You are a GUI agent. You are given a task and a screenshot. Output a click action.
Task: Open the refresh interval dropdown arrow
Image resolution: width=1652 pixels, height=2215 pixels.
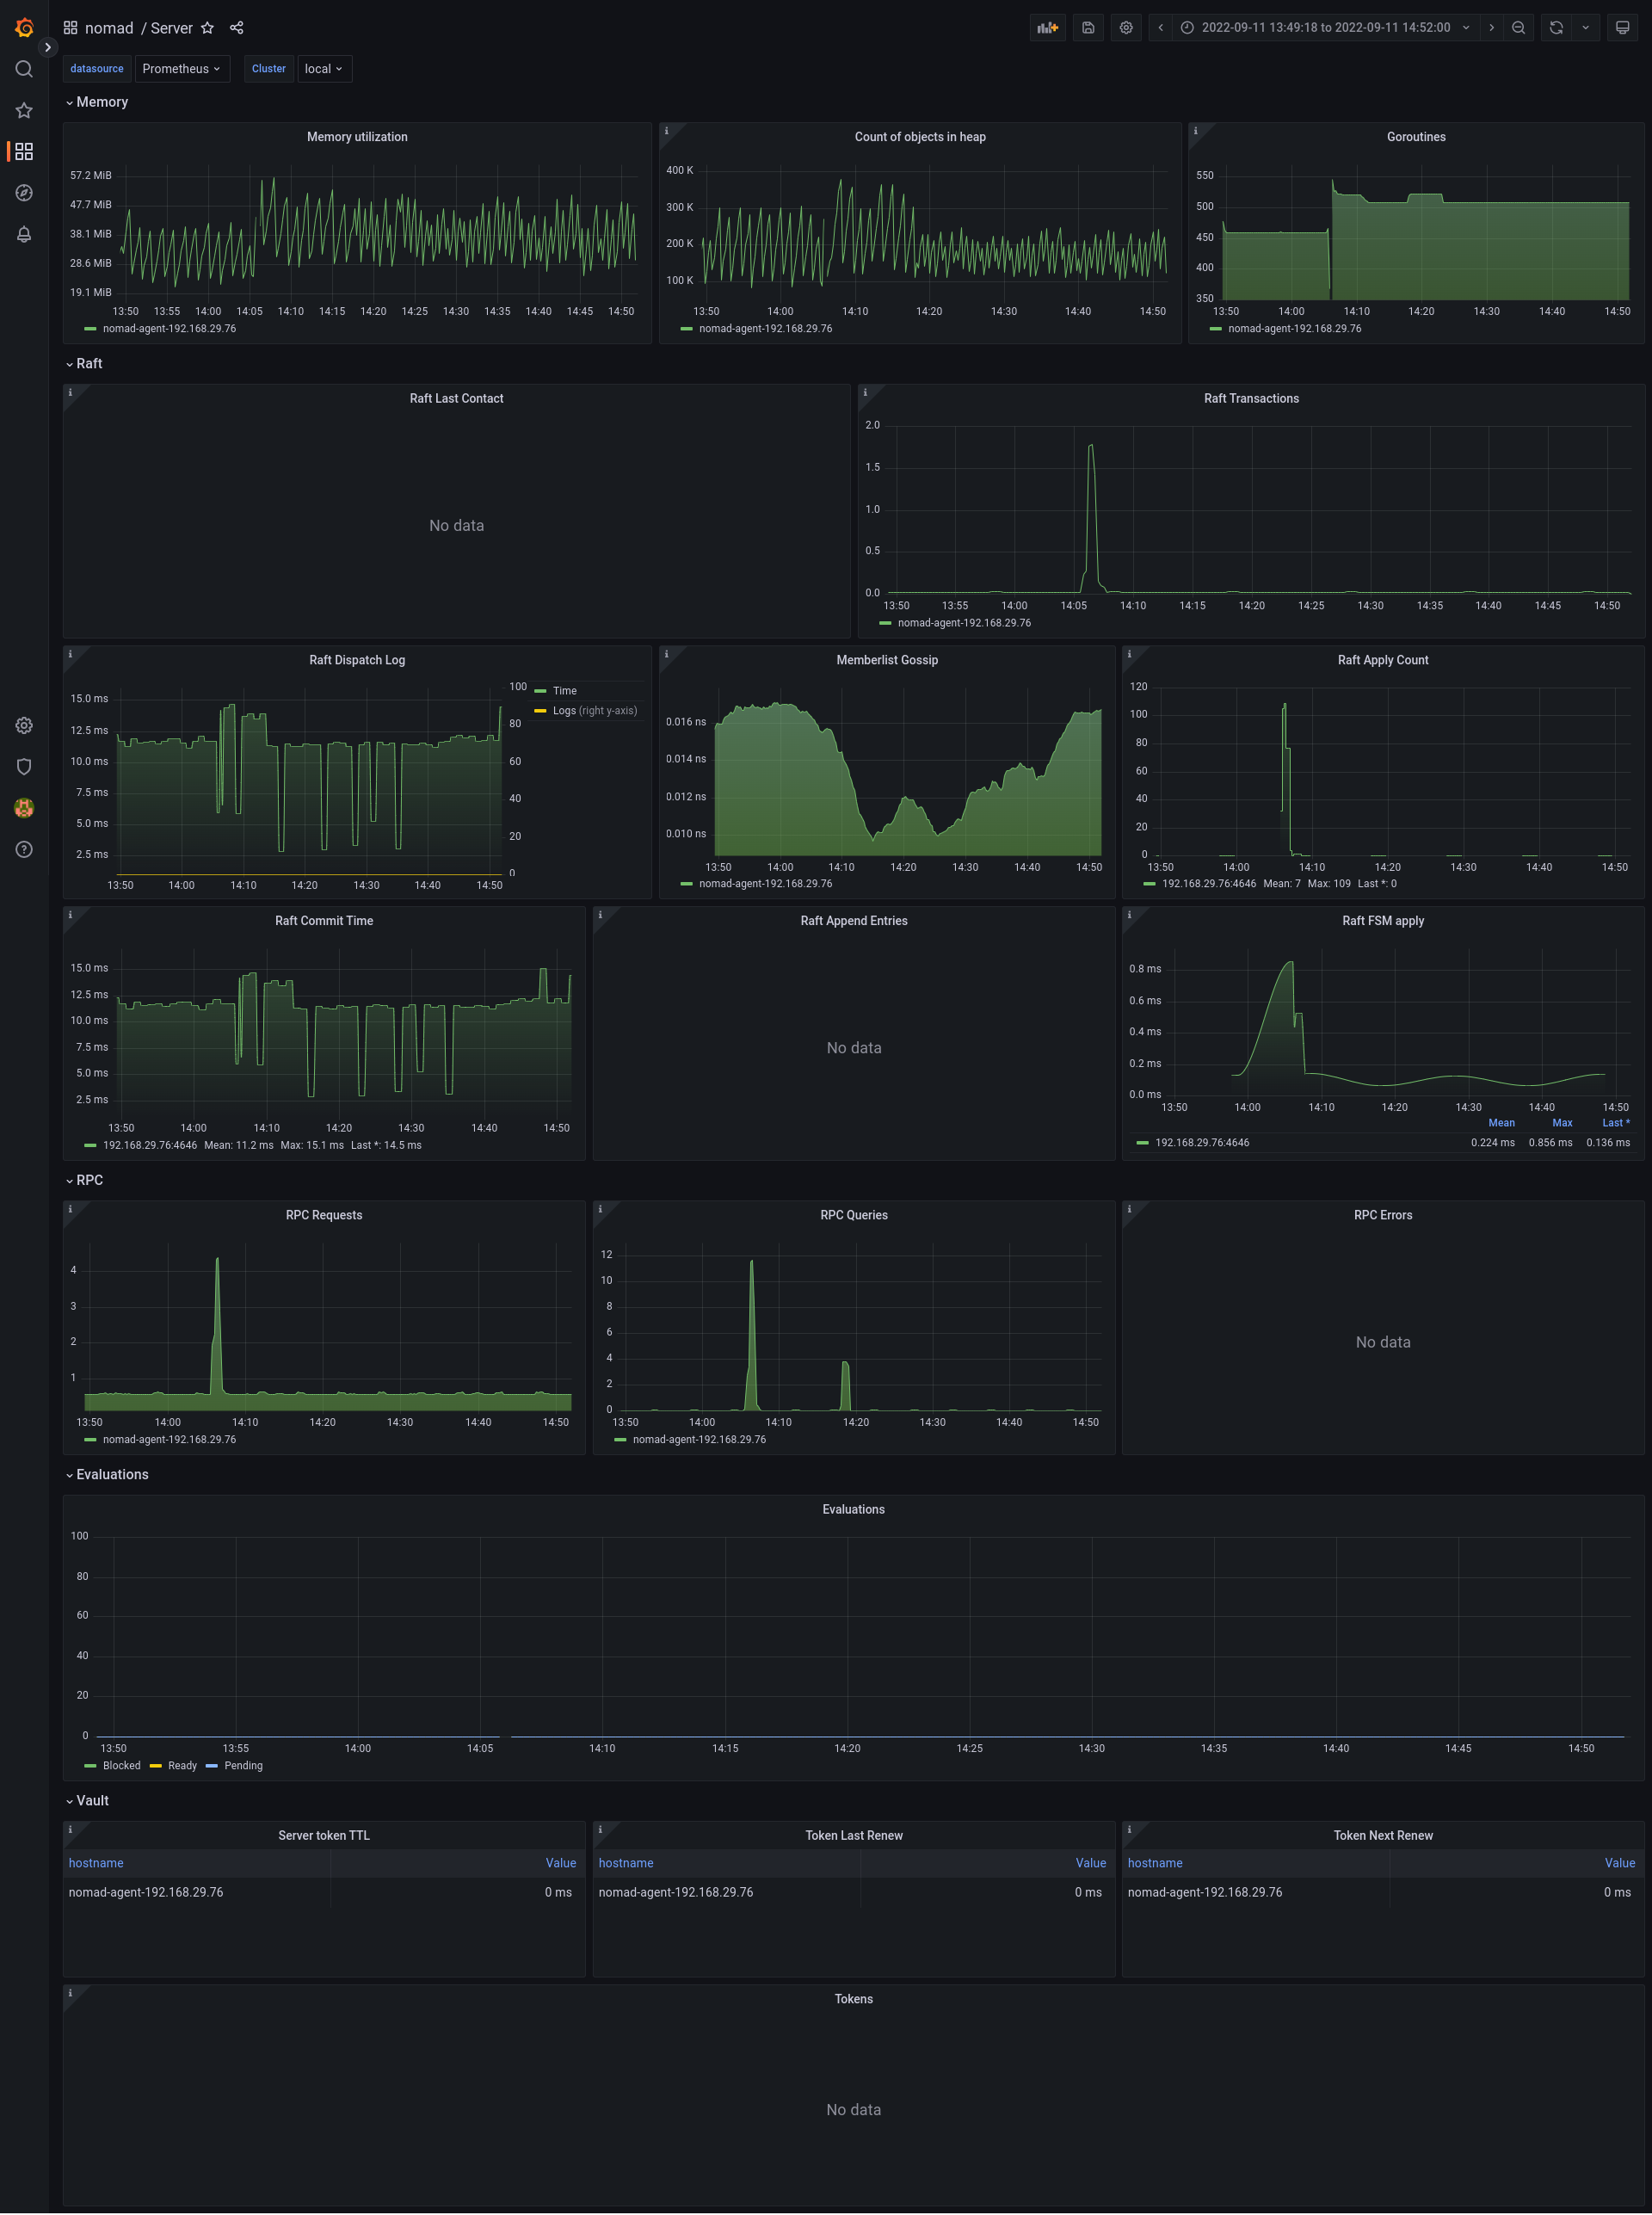click(1585, 28)
